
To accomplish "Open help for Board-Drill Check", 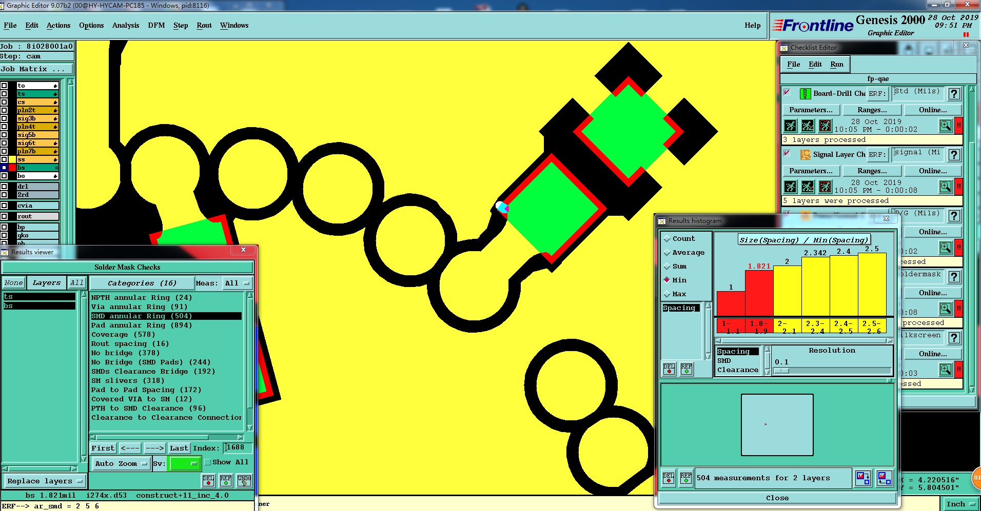I will [954, 94].
